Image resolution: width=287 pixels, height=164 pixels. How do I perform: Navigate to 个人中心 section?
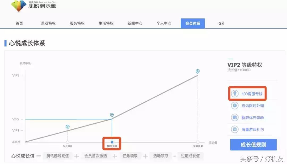pos(163,23)
